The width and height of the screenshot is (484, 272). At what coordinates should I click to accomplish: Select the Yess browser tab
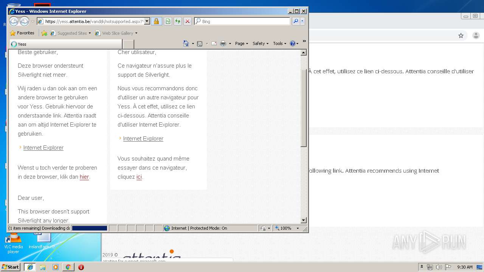(x=66, y=44)
